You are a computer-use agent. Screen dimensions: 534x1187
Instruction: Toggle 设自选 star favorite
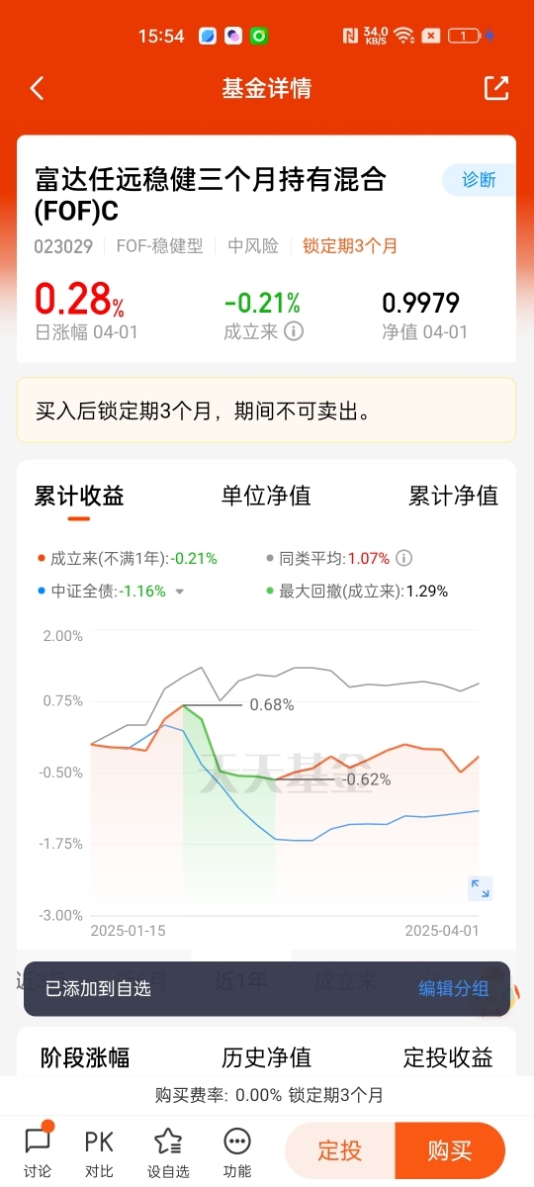(168, 1151)
